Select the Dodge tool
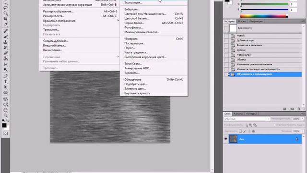 tap(5, 70)
